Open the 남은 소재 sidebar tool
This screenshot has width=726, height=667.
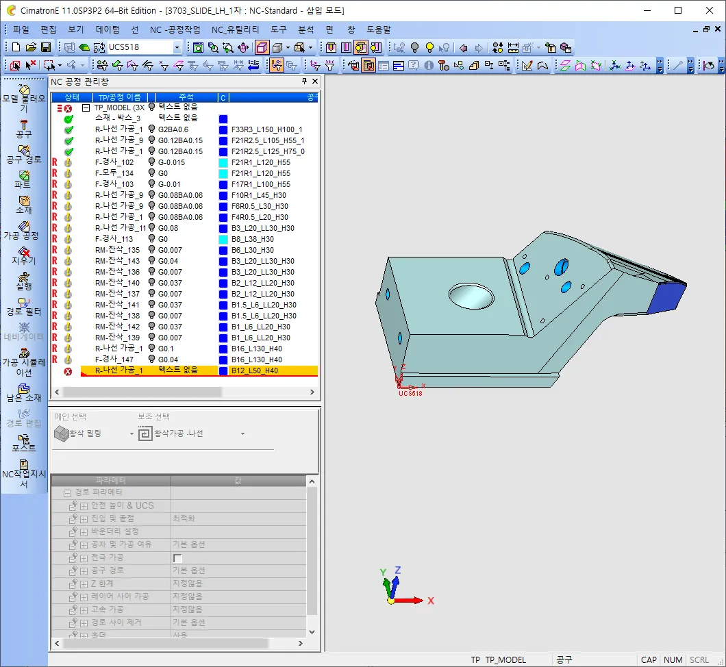pyautogui.click(x=24, y=392)
